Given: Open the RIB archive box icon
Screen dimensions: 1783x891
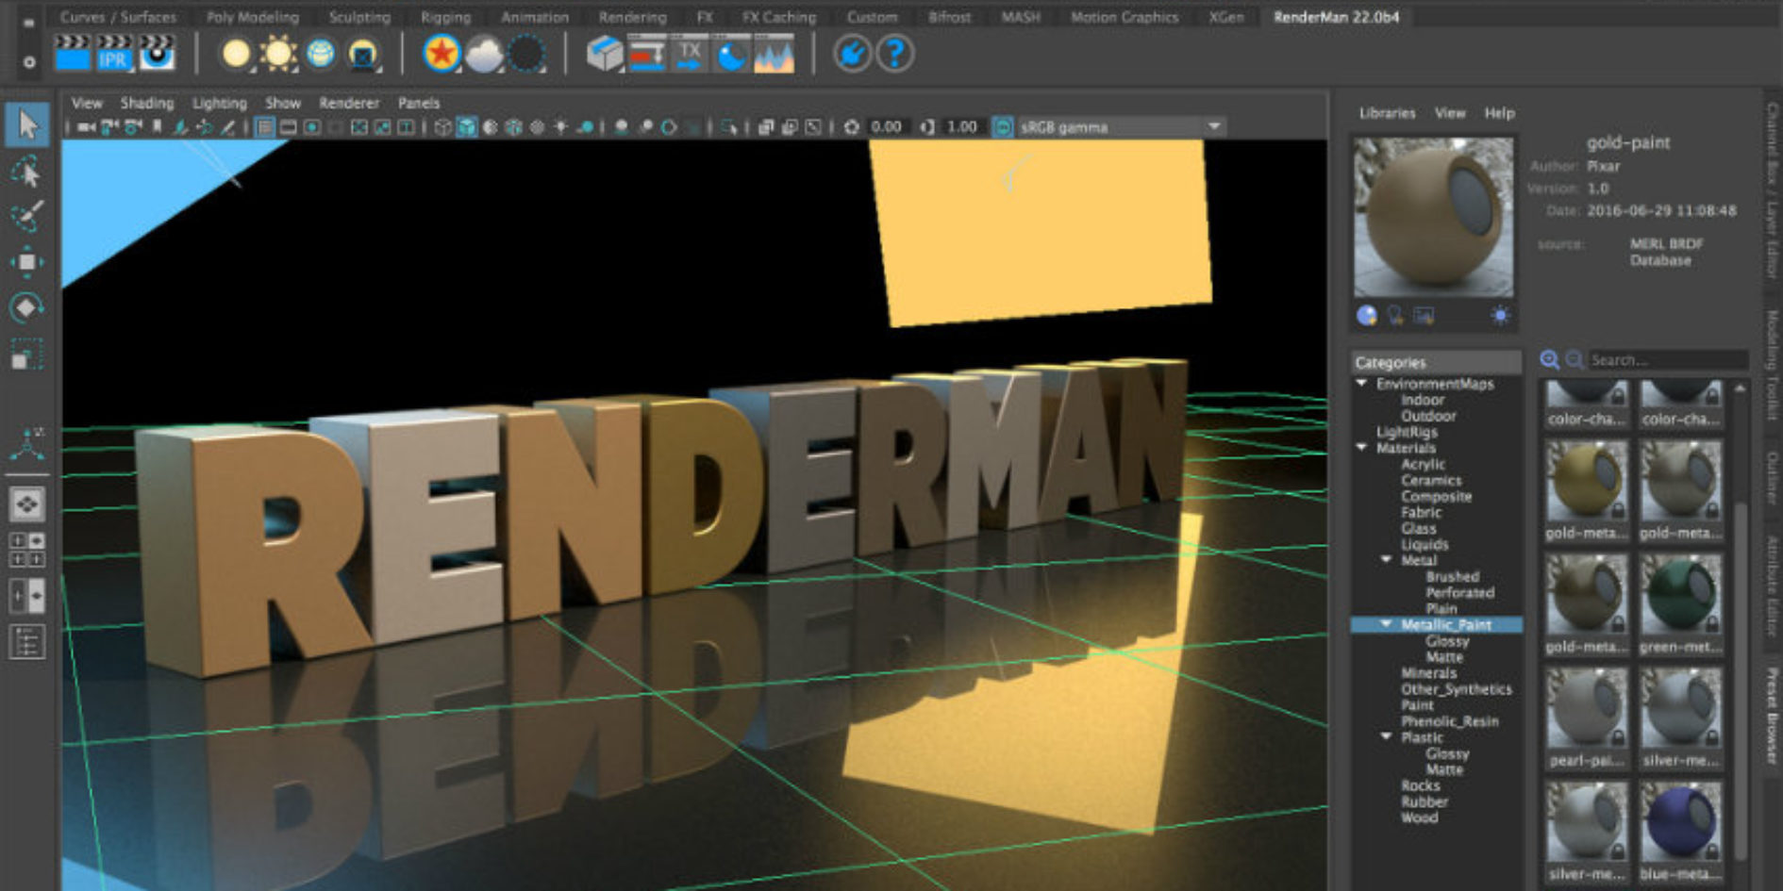Looking at the screenshot, I should tap(605, 54).
